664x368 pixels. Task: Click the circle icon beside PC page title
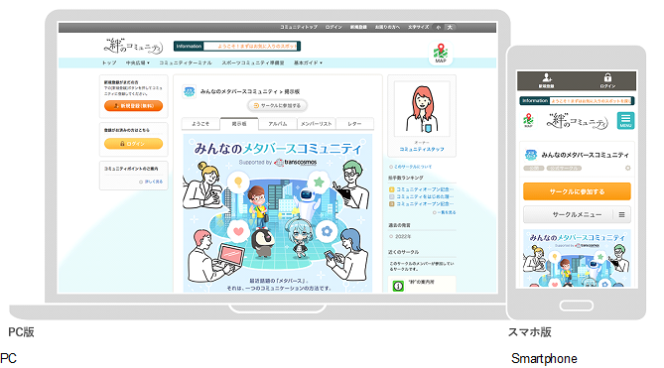[189, 91]
